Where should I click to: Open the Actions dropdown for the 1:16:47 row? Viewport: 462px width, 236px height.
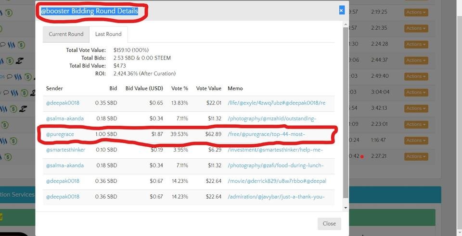coord(416,141)
